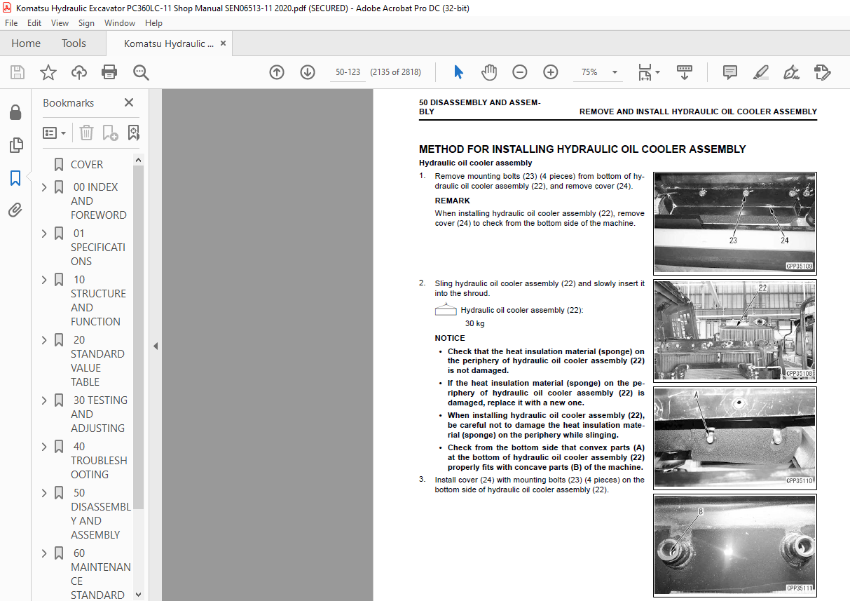
Task: Collapse the navigation pane arrow
Action: point(156,346)
